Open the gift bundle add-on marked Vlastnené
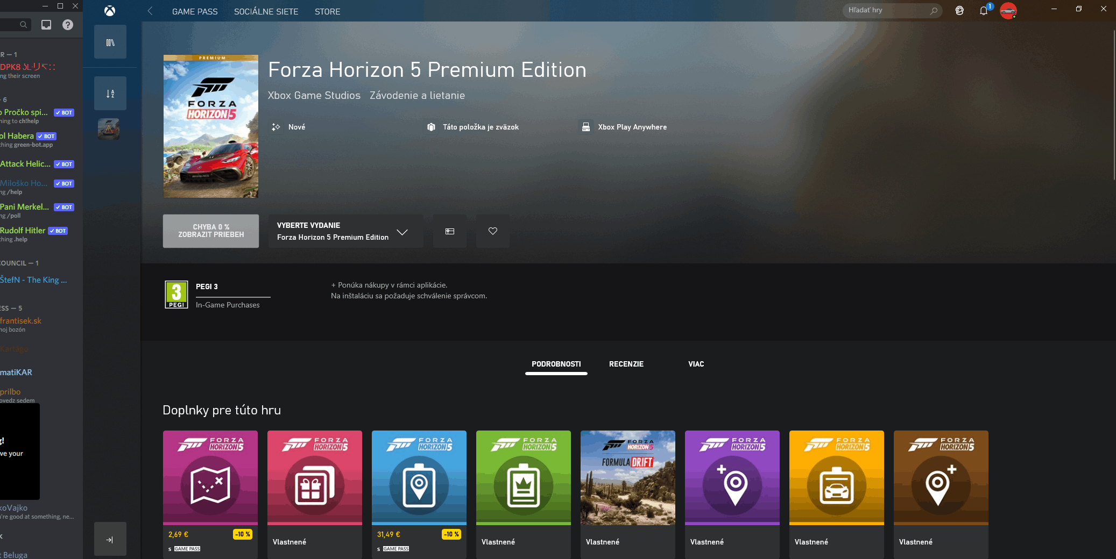The height and width of the screenshot is (559, 1116). pos(315,494)
